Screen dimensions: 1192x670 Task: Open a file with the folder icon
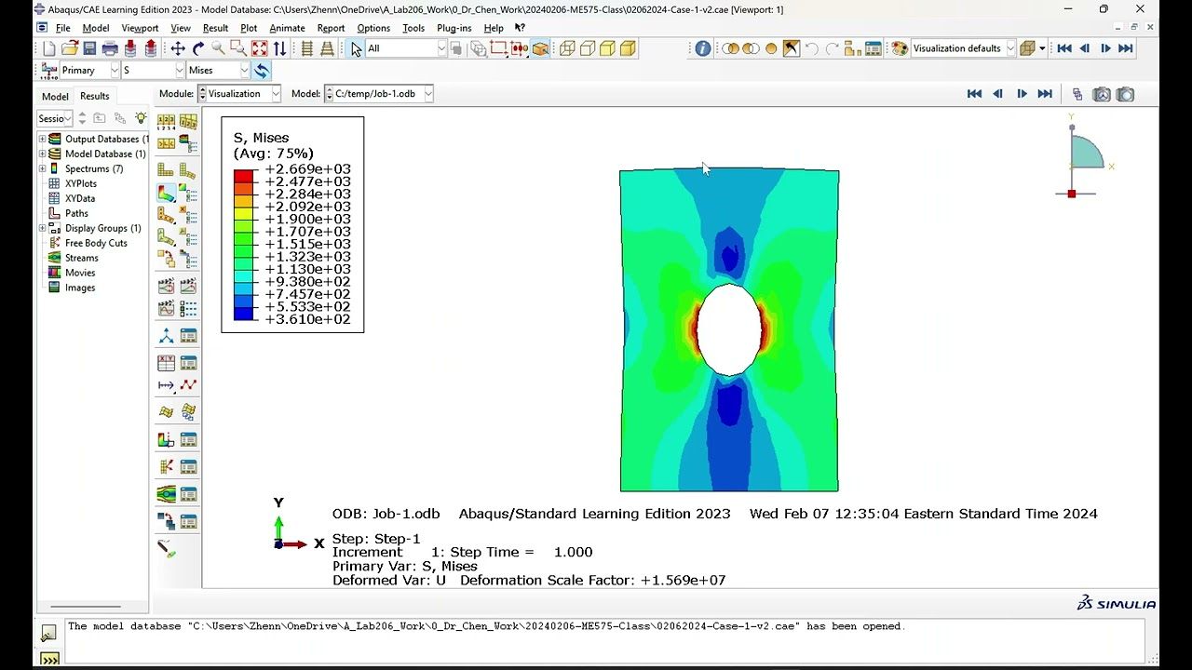click(70, 48)
